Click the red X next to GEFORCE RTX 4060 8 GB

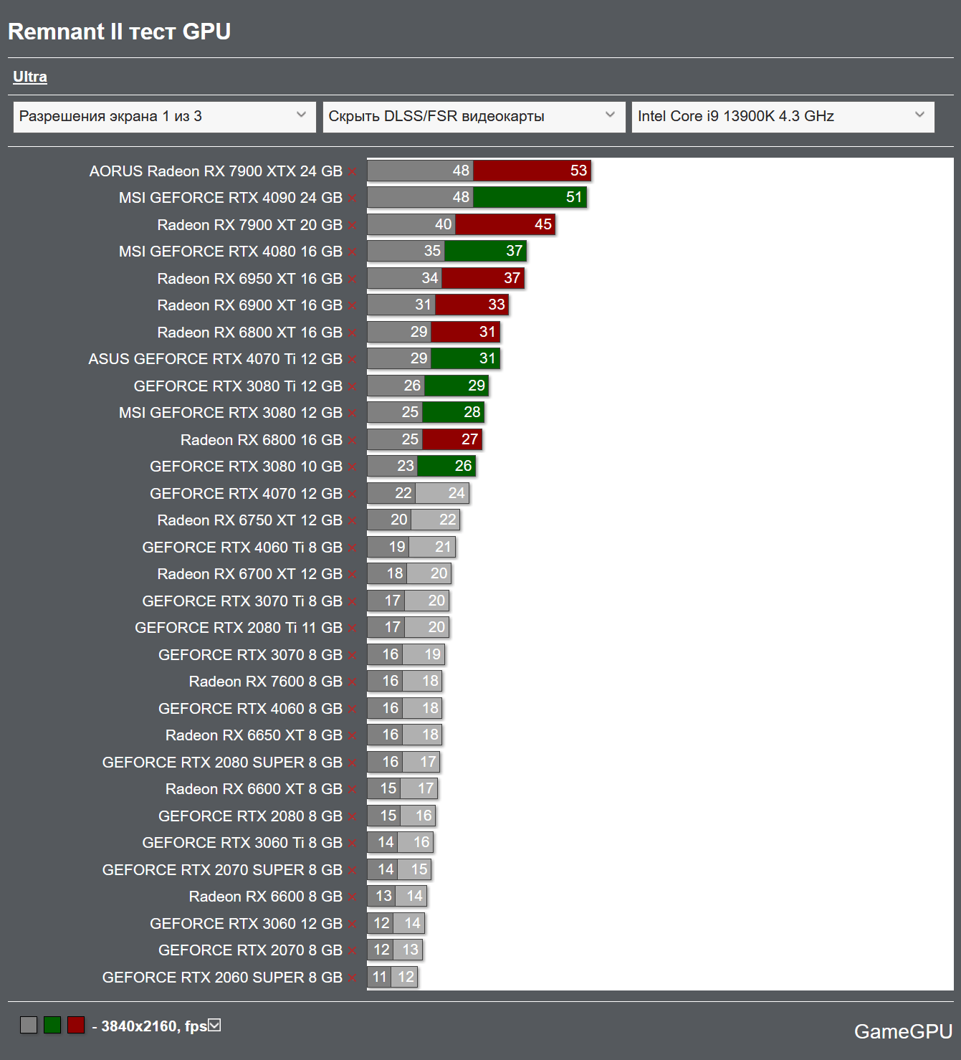point(352,710)
